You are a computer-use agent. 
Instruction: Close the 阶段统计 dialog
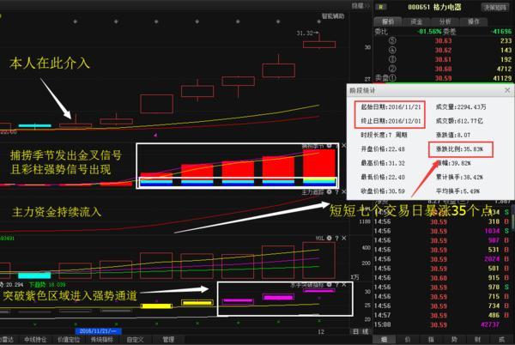(506, 90)
